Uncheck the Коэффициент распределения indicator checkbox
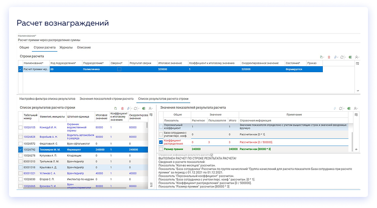377x208 pixels. [161, 142]
